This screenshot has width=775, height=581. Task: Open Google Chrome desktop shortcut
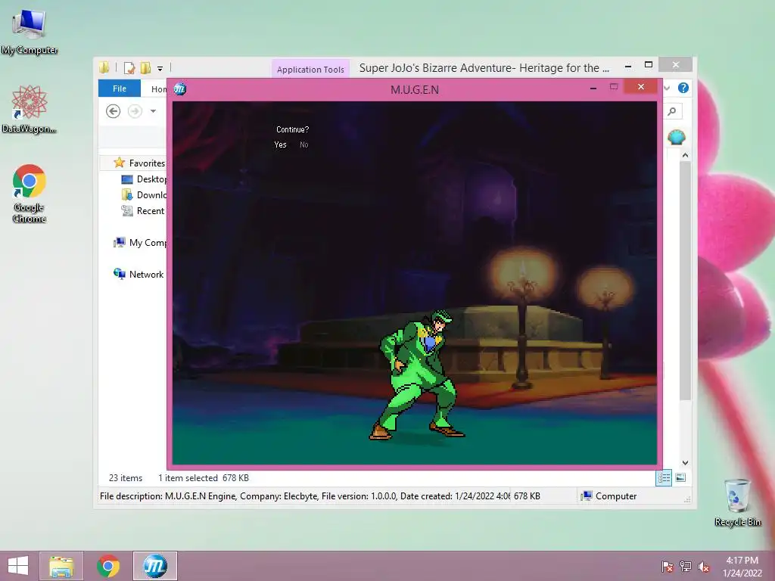click(x=30, y=193)
